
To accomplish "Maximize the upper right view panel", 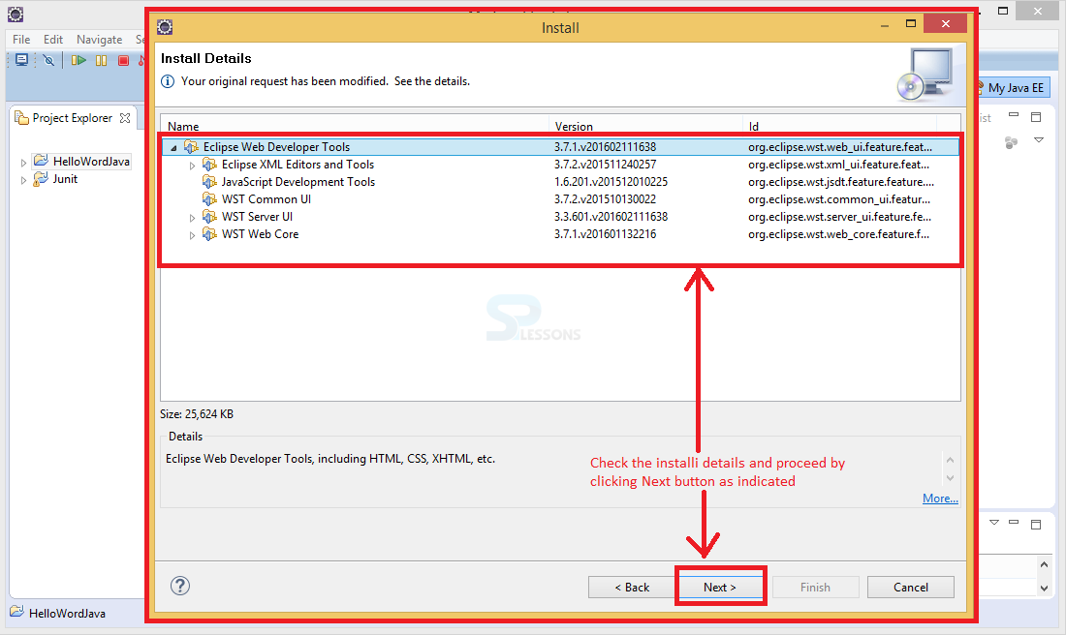I will point(1036,117).
